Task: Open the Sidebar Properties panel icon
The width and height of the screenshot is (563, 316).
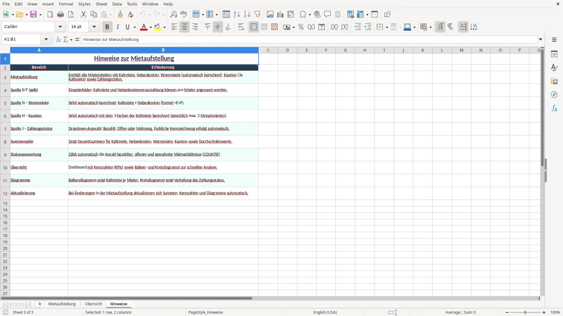Action: 554,54
